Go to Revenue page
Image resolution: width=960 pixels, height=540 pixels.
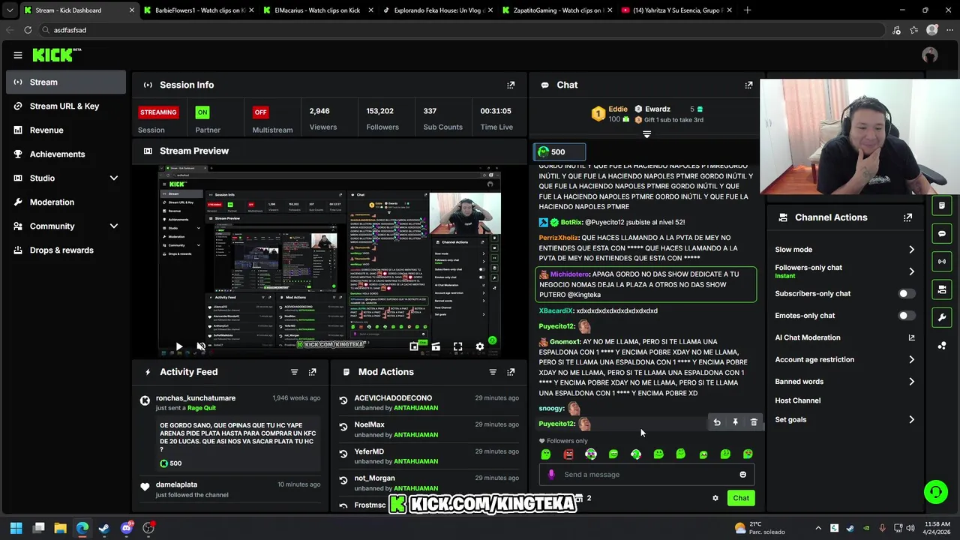click(x=66, y=130)
